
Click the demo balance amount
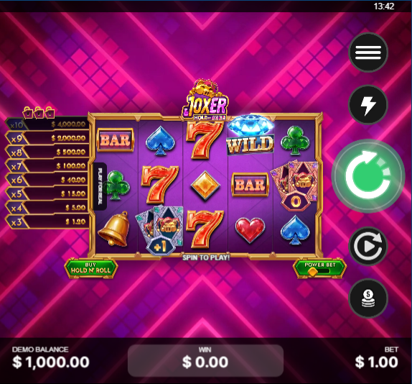(51, 362)
